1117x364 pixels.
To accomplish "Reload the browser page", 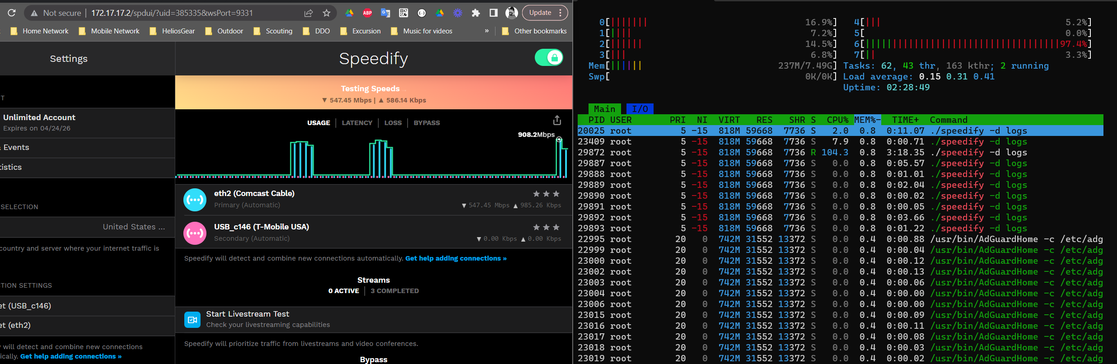I will (12, 13).
